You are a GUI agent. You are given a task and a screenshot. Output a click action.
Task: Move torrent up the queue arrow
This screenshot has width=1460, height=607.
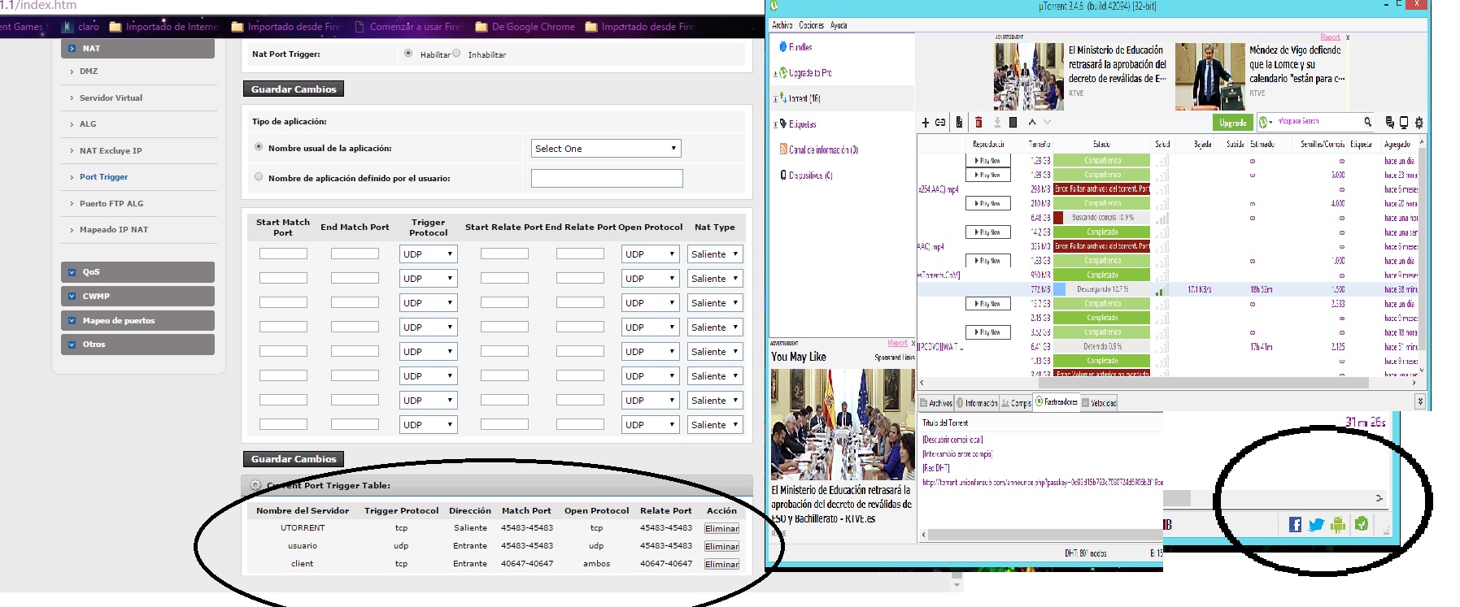(x=1032, y=123)
